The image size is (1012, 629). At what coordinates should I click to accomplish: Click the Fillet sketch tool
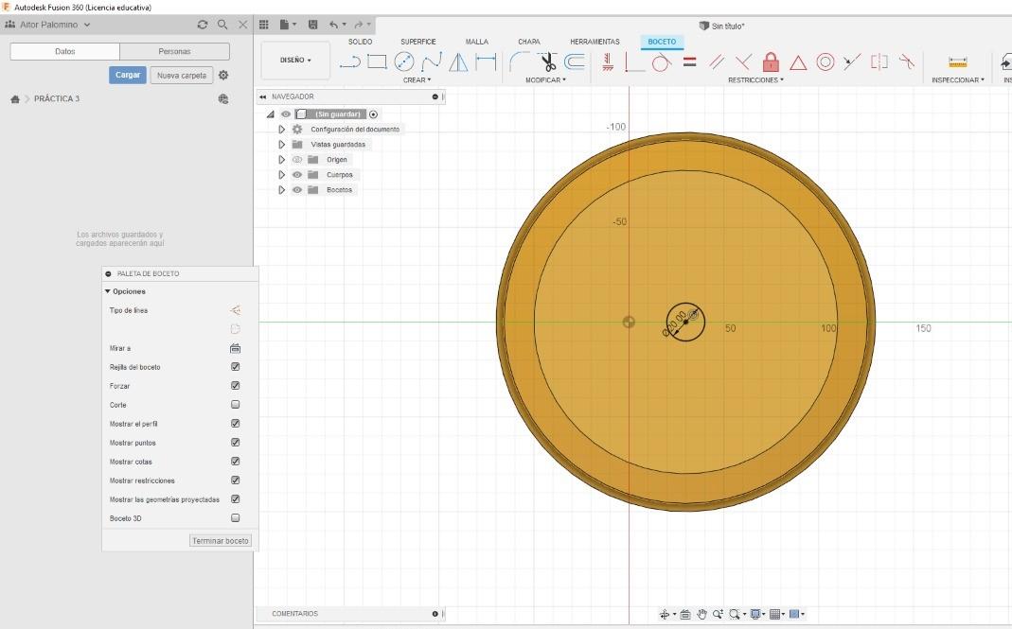519,61
